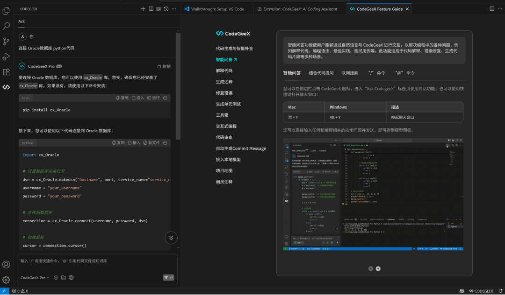Copy the bash code block
Image resolution: width=505 pixels, height=295 pixels.
122,98
